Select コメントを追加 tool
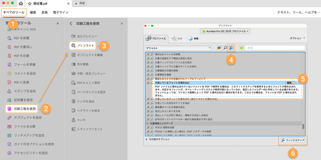Image resolution: width=321 pixels, height=160 pixels. pyautogui.click(x=21, y=73)
